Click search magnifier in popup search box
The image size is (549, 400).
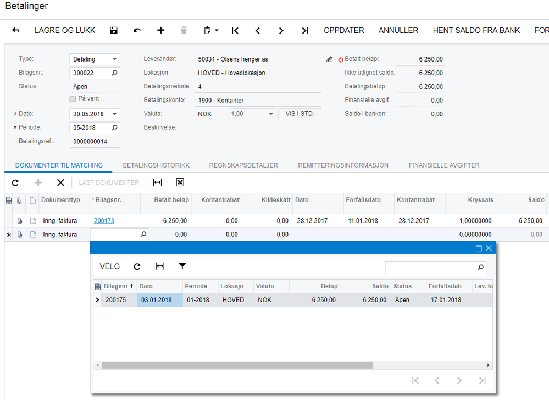(x=481, y=268)
